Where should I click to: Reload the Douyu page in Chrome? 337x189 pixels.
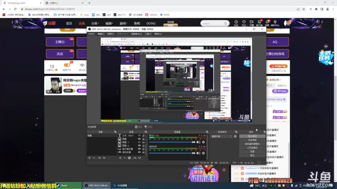pos(15,9)
